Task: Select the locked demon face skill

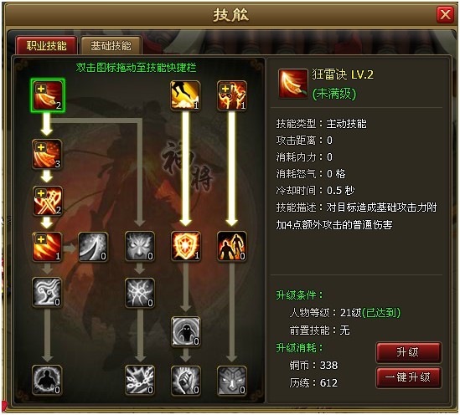Action: click(139, 246)
